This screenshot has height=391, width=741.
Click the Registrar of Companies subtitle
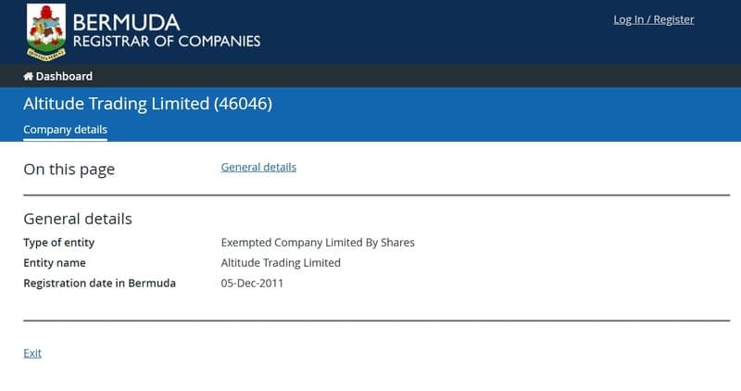(x=167, y=41)
